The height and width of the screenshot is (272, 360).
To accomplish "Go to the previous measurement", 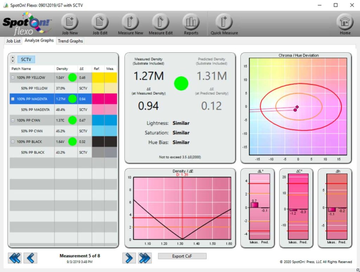I will tap(31, 258).
